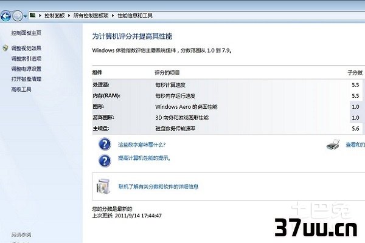Click the printer icon for viewing details

[x=333, y=145]
